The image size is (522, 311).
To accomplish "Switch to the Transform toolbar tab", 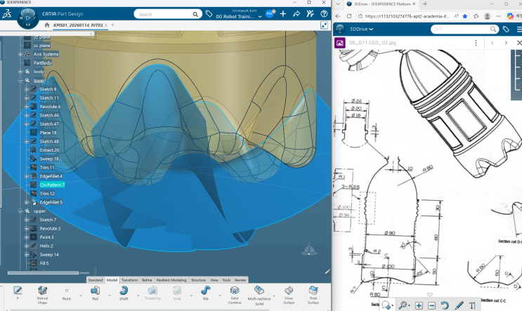I will click(x=129, y=280).
